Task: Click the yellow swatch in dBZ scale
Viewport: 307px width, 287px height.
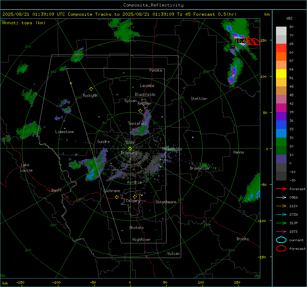Action: click(x=281, y=74)
